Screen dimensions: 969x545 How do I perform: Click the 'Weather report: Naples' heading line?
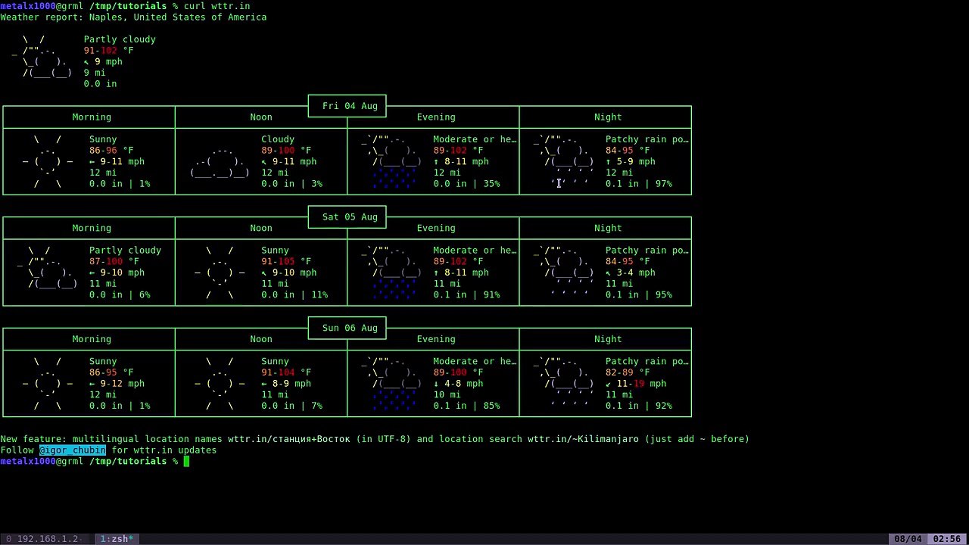pos(133,17)
